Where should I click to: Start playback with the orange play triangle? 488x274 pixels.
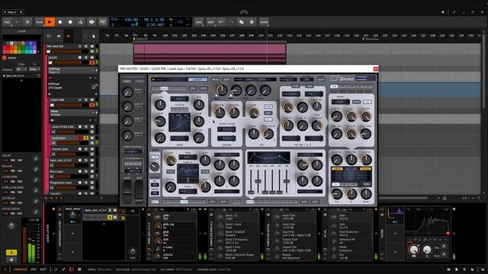coord(50,22)
